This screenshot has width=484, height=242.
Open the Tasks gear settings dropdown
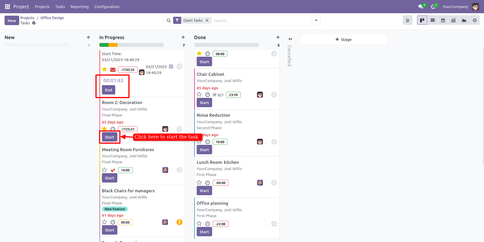pos(34,23)
